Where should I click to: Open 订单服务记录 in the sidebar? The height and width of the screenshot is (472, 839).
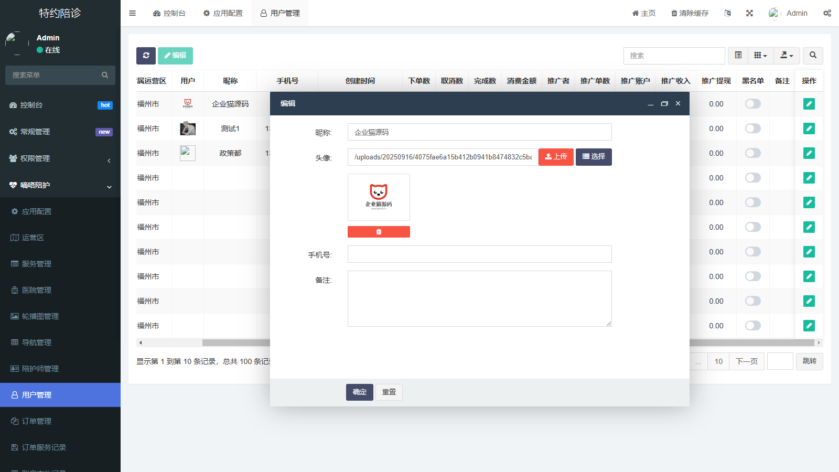point(60,447)
